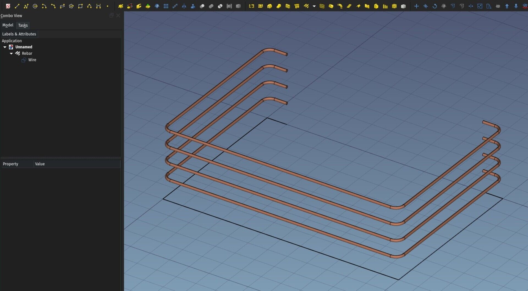Select the Wire item in tree

32,60
